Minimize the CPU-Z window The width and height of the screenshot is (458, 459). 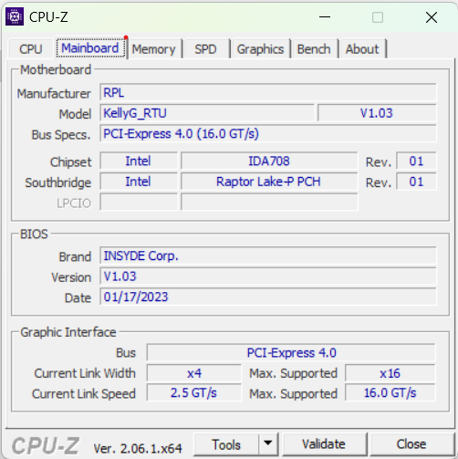(325, 17)
